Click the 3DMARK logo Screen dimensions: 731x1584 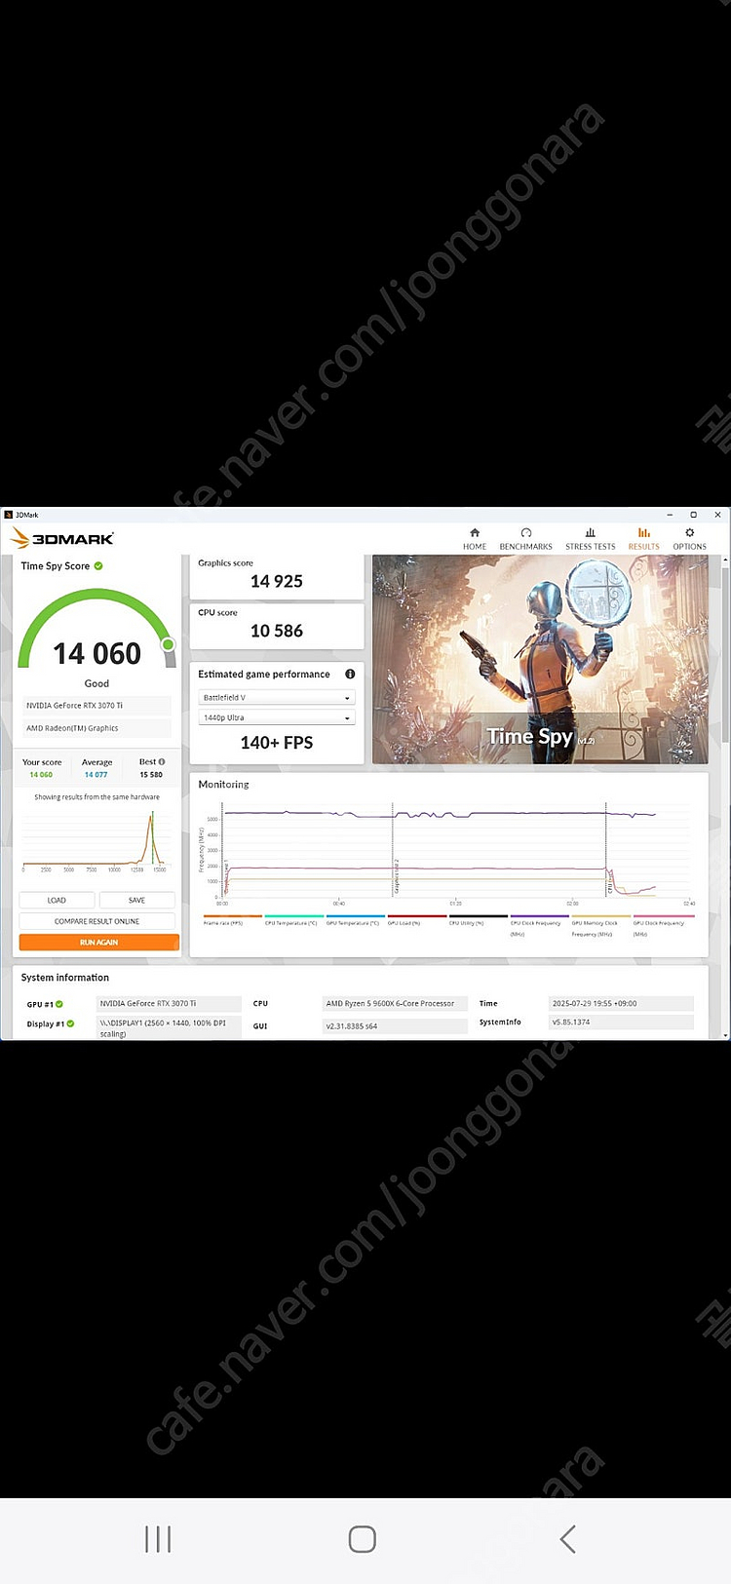tap(62, 538)
